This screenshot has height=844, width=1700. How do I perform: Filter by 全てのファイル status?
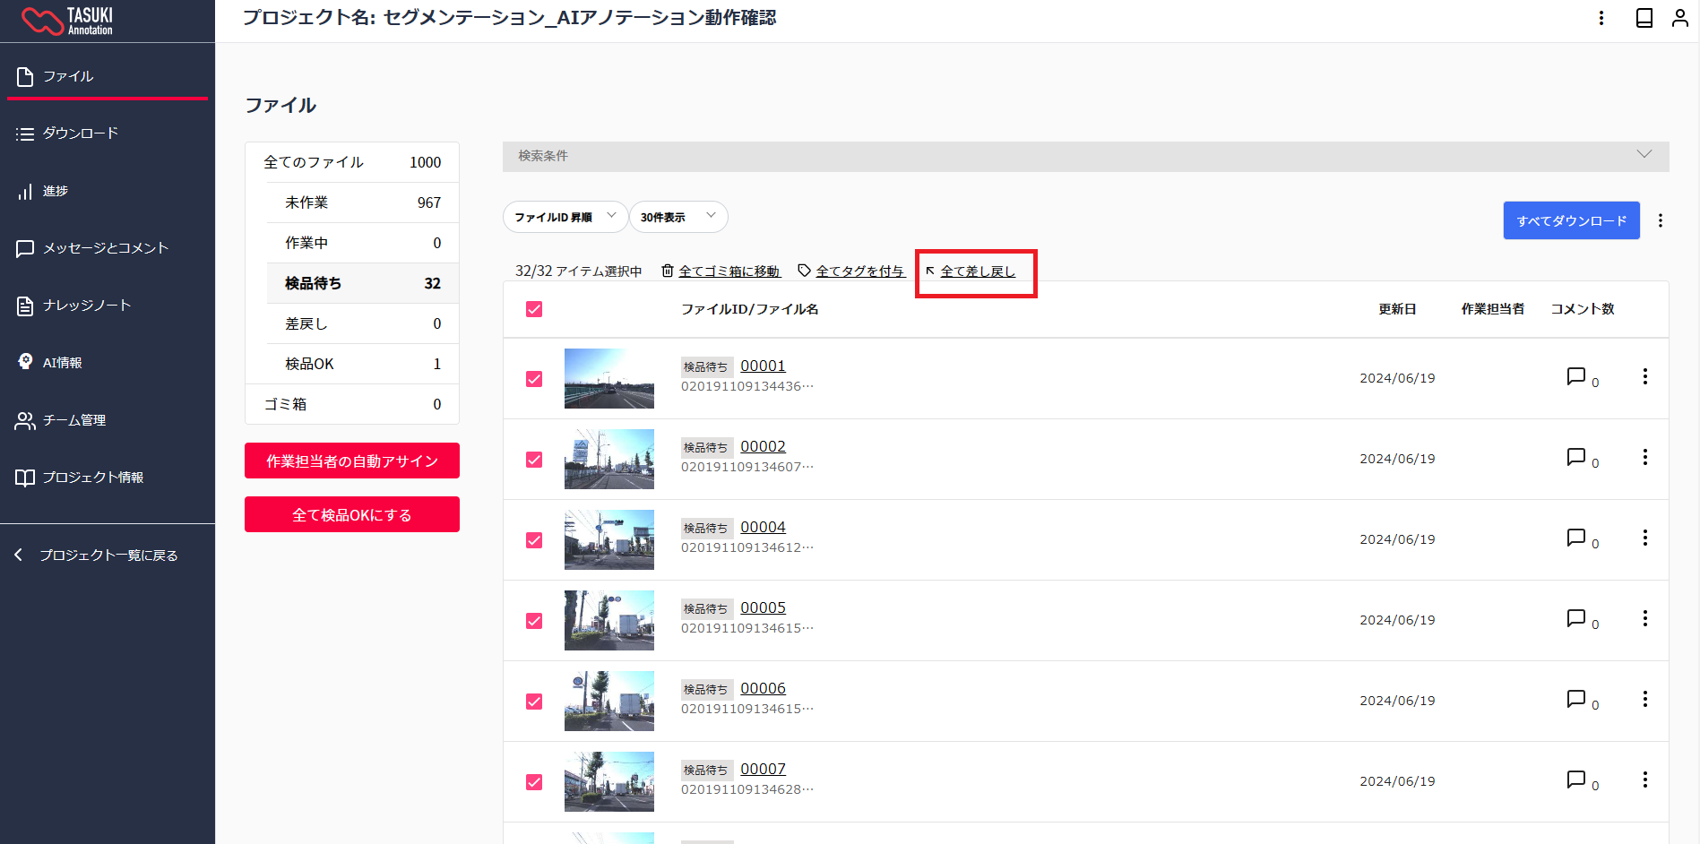pyautogui.click(x=352, y=162)
